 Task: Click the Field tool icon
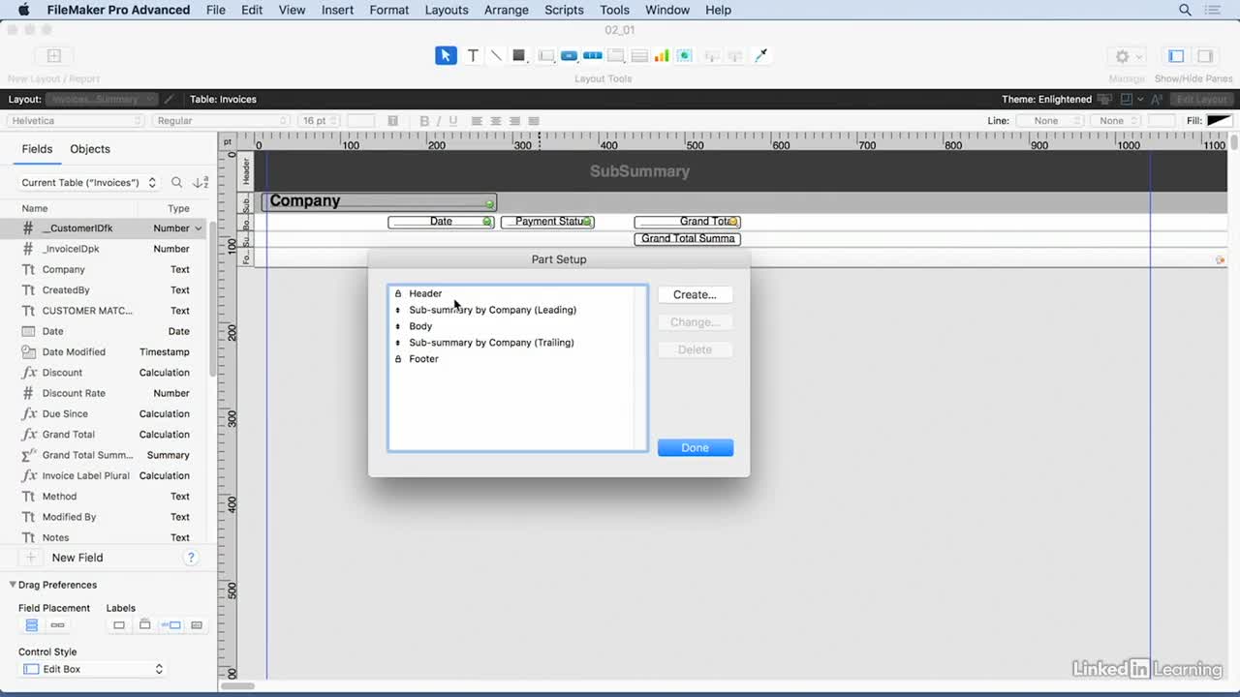(x=712, y=55)
